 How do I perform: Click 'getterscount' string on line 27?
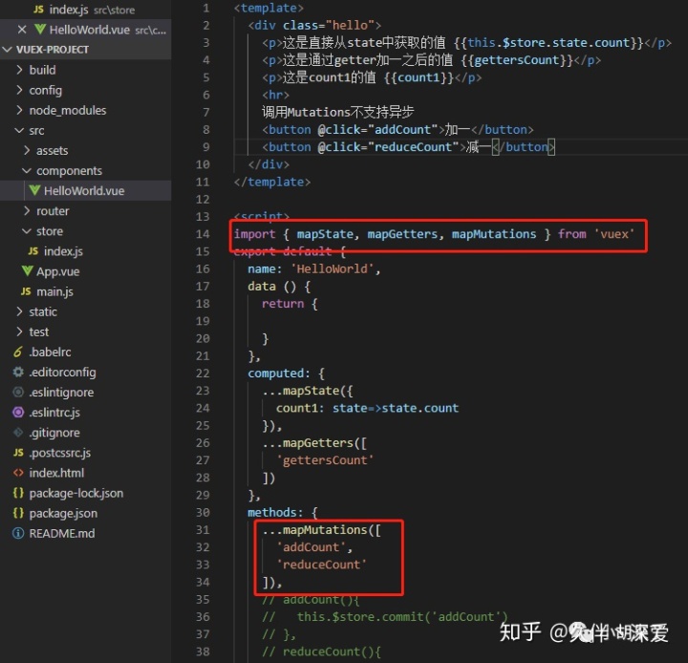[x=325, y=460]
